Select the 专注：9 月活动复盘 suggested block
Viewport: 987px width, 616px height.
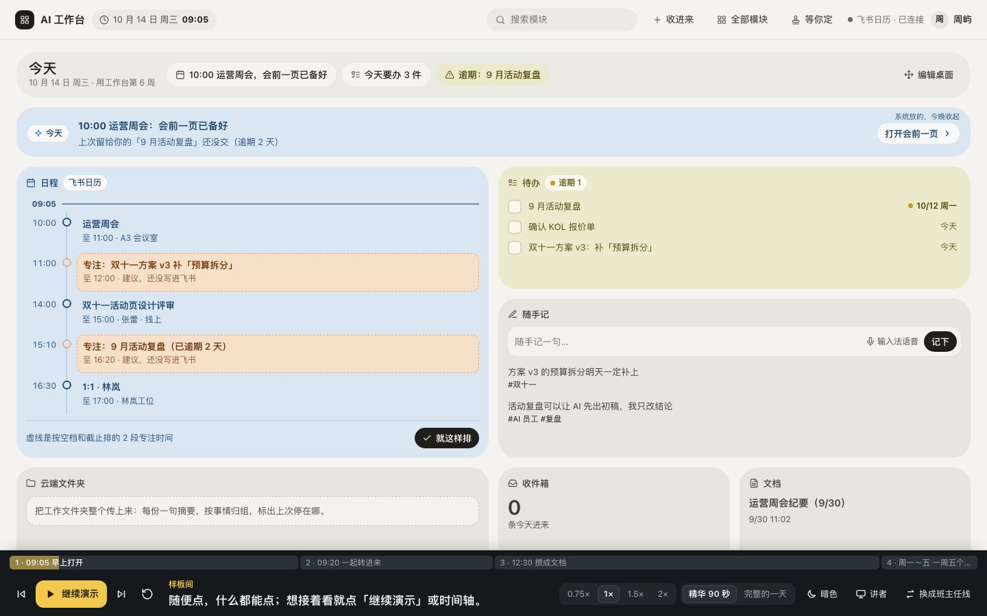click(278, 354)
